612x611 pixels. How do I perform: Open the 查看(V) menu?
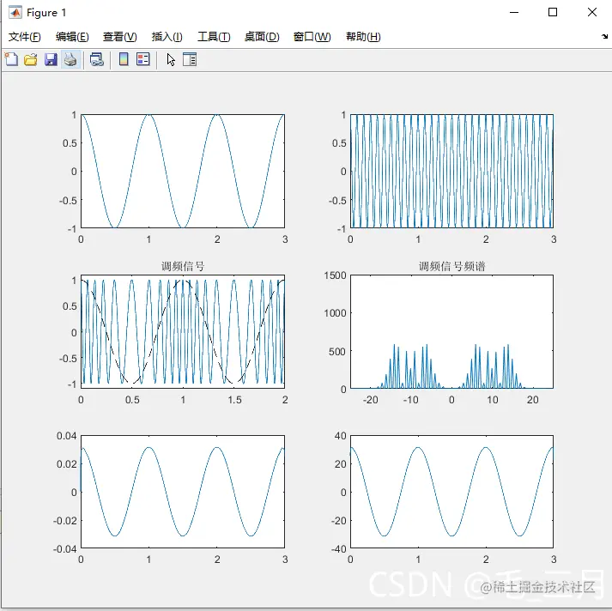(x=120, y=37)
